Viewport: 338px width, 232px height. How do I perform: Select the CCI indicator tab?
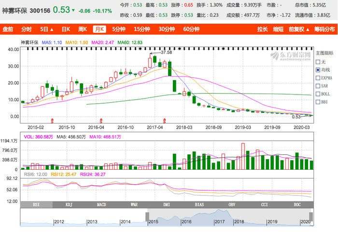(265, 205)
